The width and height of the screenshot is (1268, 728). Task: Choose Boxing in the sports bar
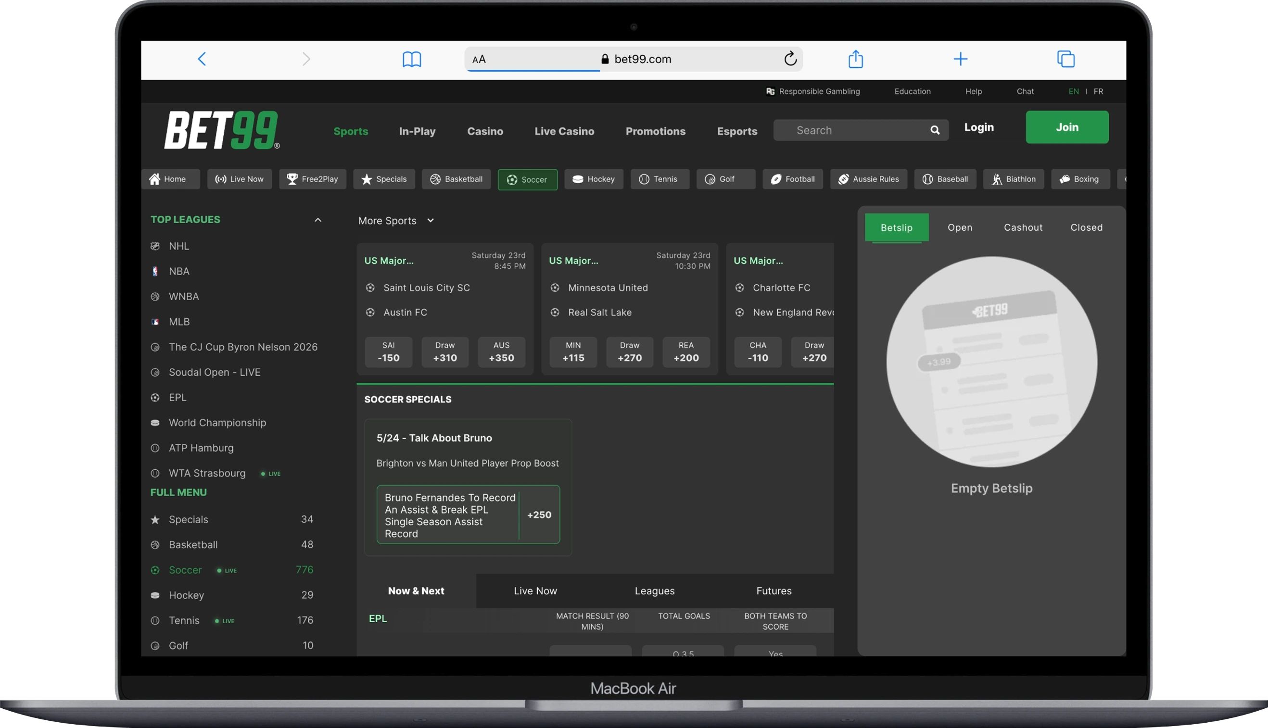(1081, 179)
